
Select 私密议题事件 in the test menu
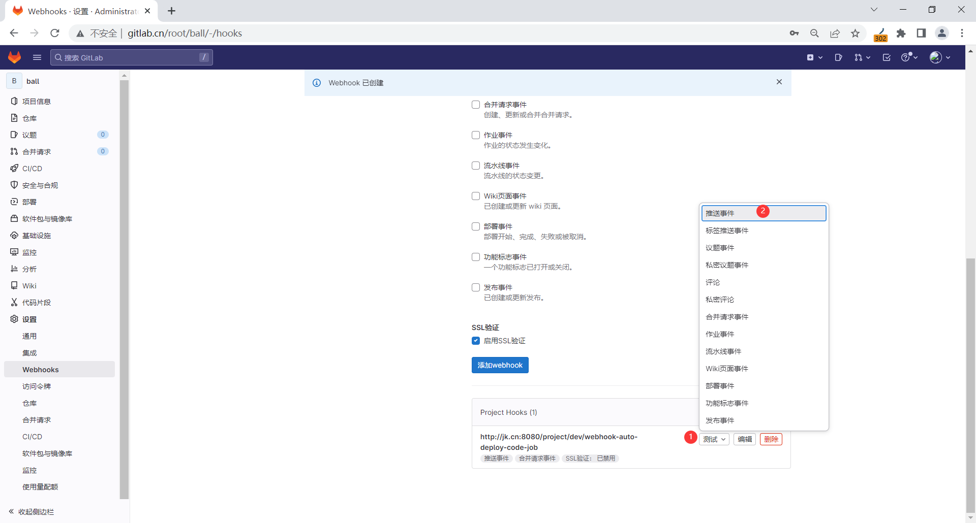click(764, 265)
